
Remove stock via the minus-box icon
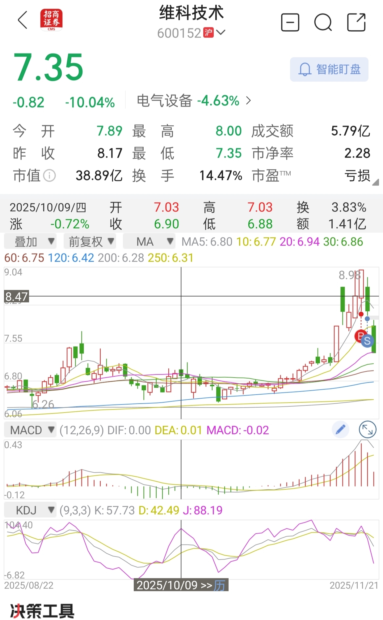290,22
